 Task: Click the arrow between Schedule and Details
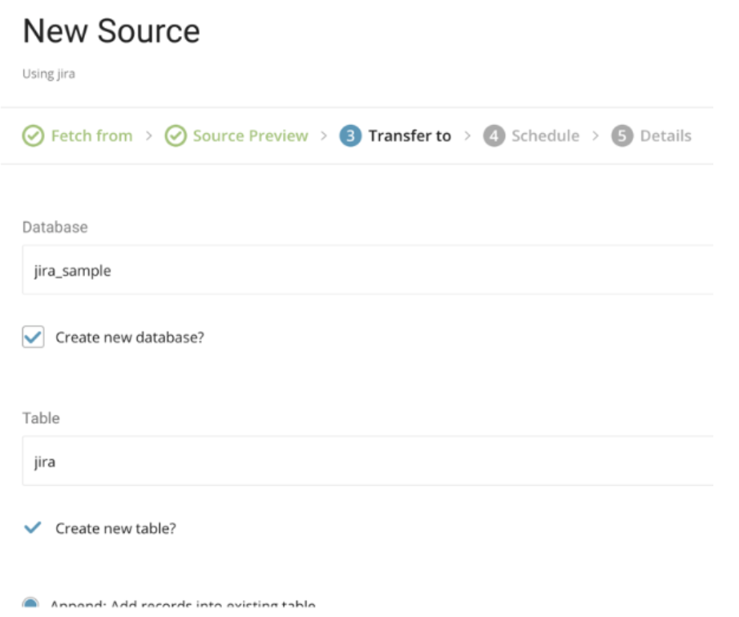tap(596, 136)
